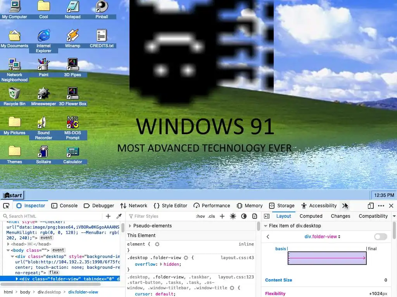Click the 12:35 PM taskbar clock
This screenshot has height=297, width=397.
pos(384,195)
